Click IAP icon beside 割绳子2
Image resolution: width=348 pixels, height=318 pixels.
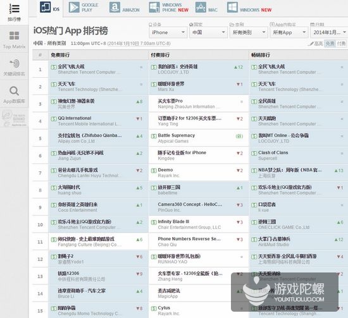54,257
